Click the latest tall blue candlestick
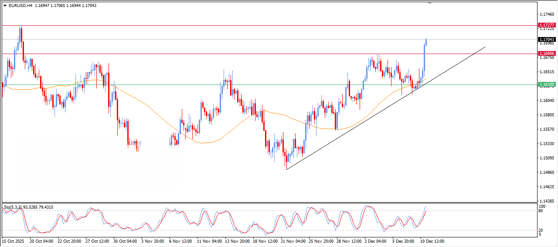 (x=424, y=57)
